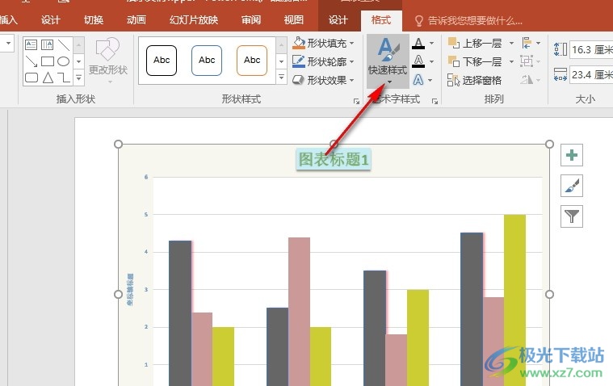Expand text outline dropdown arrow

[x=431, y=61]
